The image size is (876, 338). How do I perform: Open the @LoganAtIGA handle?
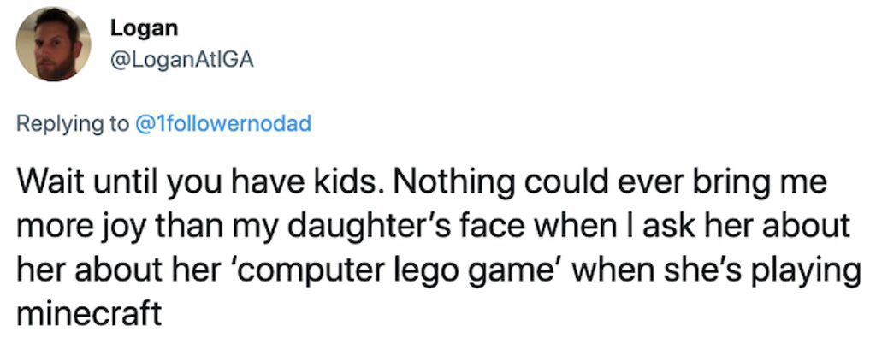tap(182, 60)
